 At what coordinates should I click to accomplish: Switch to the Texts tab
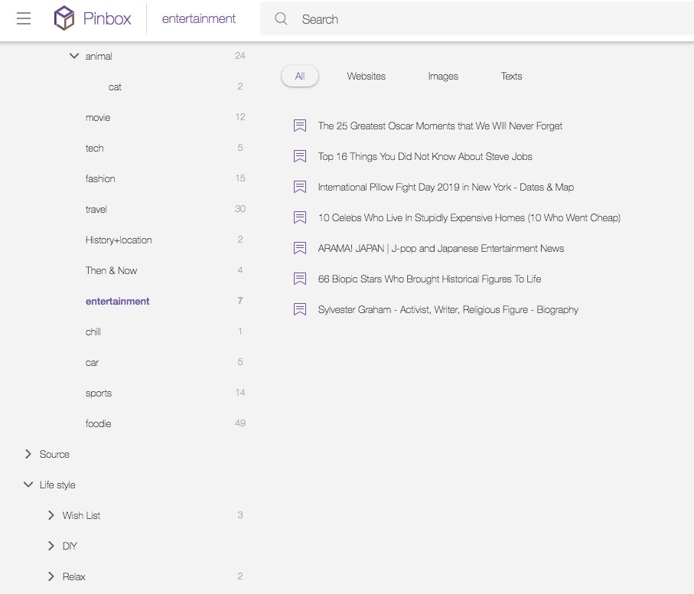coord(511,76)
